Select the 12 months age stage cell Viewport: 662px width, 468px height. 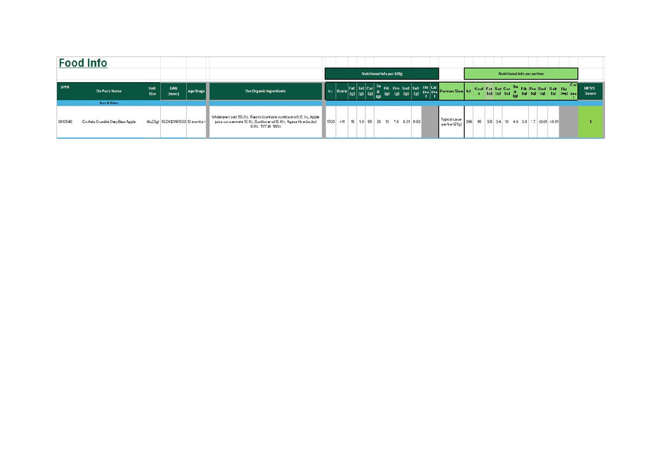197,122
